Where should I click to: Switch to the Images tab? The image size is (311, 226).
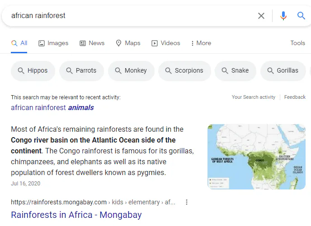(53, 43)
